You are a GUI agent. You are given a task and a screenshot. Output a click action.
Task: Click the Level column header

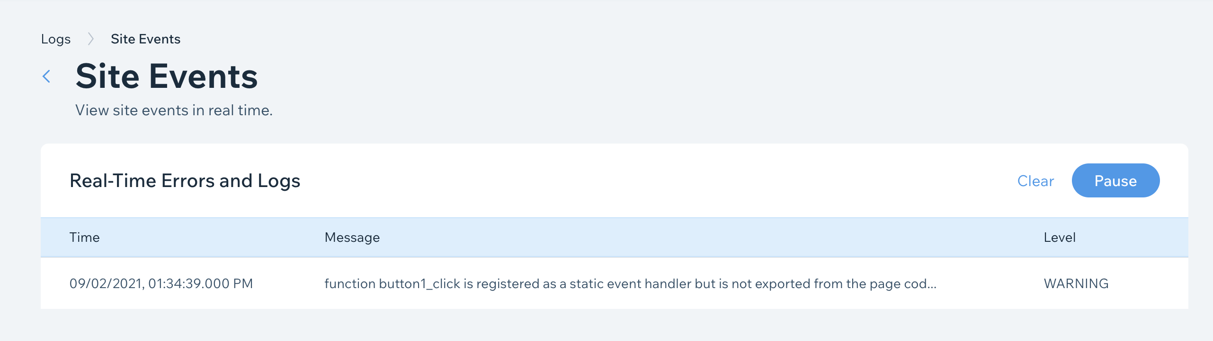tap(1060, 237)
